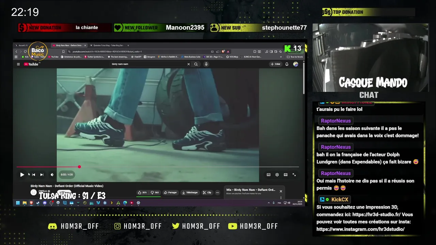Open Brave browser from taskbar
The width and height of the screenshot is (436, 245).
point(31,203)
